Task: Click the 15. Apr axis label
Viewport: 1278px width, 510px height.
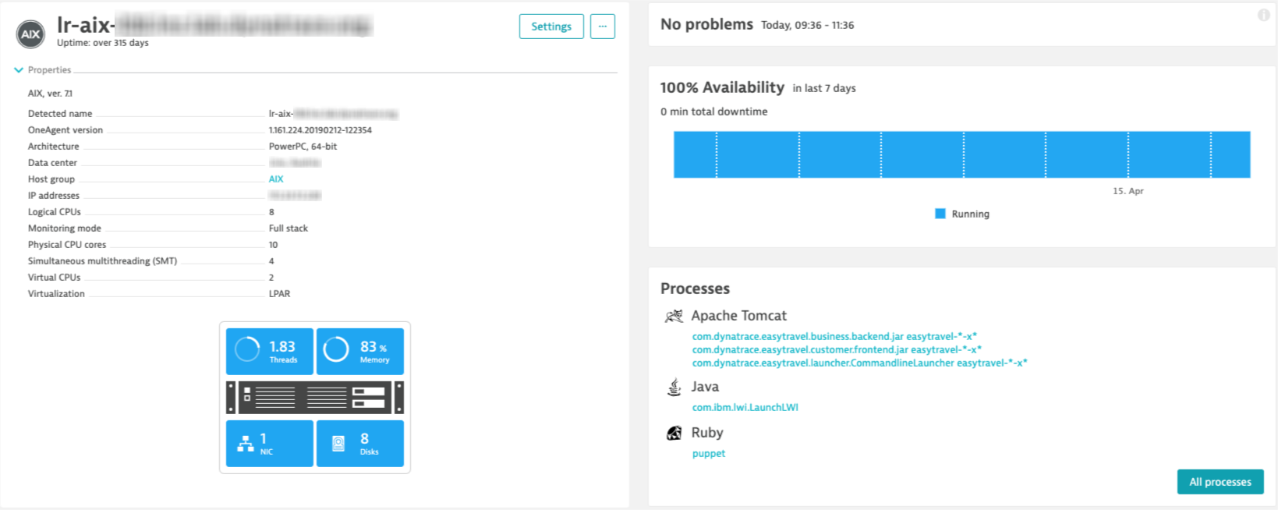Action: (x=1128, y=191)
